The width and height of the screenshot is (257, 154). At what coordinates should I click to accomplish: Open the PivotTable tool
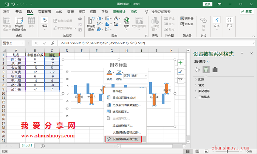click(x=7, y=24)
